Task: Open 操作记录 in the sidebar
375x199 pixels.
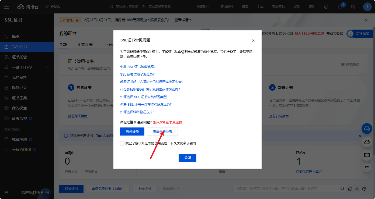Action: [27, 88]
